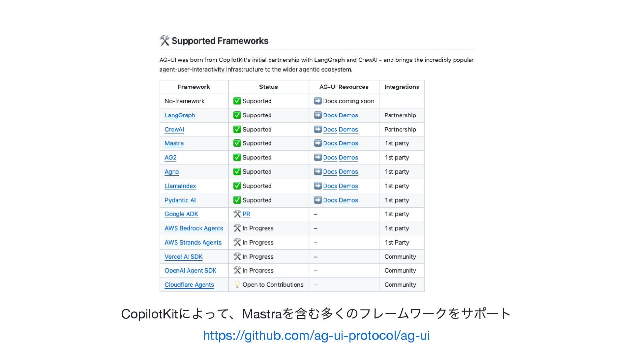This screenshot has height=356, width=633.
Task: Open the Demos link for AG2
Action: (x=348, y=158)
